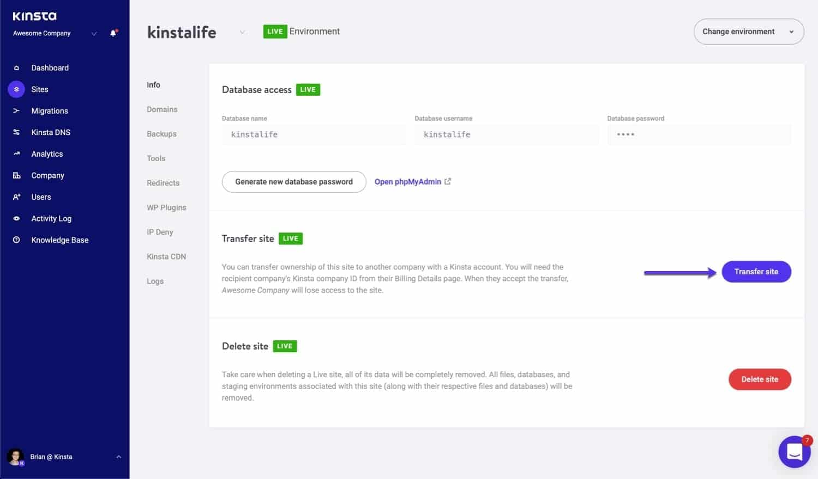Click the Company building icon

(x=16, y=175)
